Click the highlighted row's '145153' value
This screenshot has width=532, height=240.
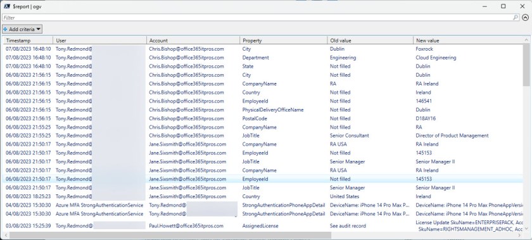coord(424,179)
